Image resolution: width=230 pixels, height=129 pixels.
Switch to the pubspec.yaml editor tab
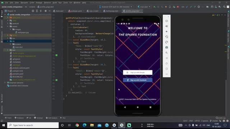pyautogui.click(x=76, y=11)
